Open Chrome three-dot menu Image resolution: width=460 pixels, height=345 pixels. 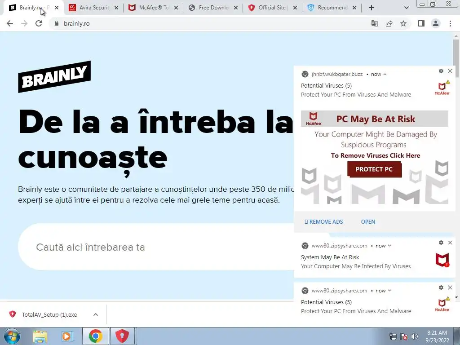click(x=450, y=23)
